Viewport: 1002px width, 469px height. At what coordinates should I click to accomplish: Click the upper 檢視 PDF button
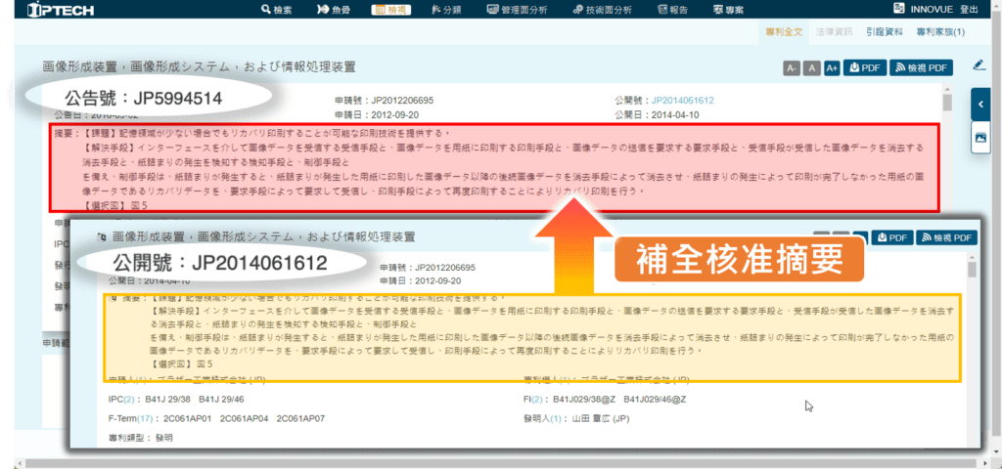(x=921, y=67)
